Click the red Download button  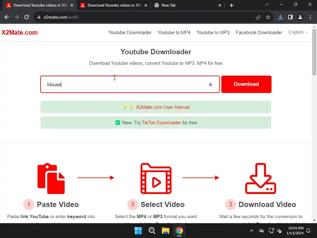[246, 84]
